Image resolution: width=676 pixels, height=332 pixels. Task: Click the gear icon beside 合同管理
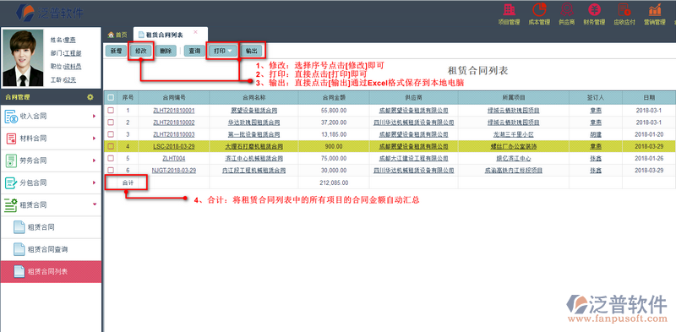90,97
